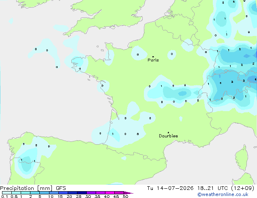Click the precipitation value 4 over Switzerland
The image size is (257, 198).
[221, 83]
